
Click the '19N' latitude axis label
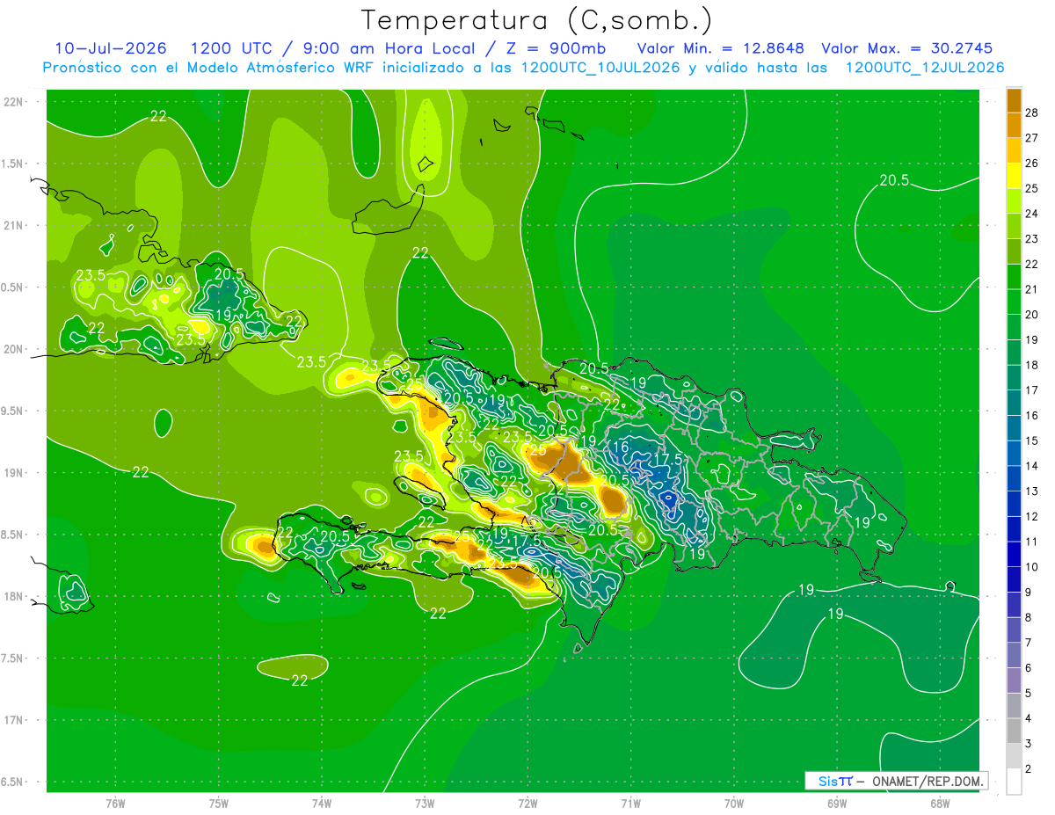click(x=14, y=473)
